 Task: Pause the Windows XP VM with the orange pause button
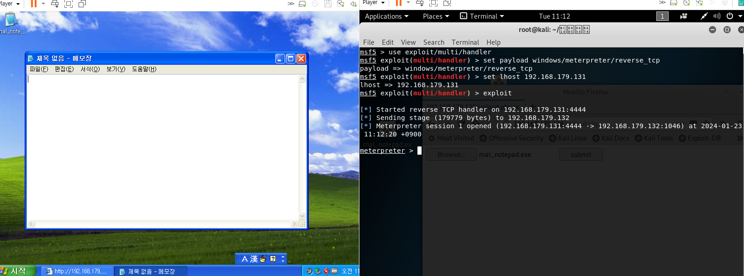33,4
